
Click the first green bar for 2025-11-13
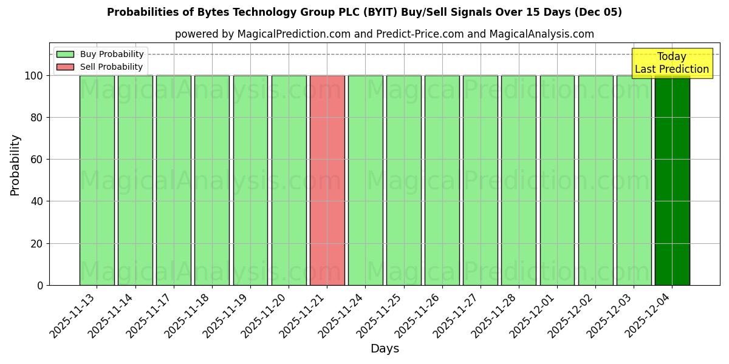pos(97,179)
